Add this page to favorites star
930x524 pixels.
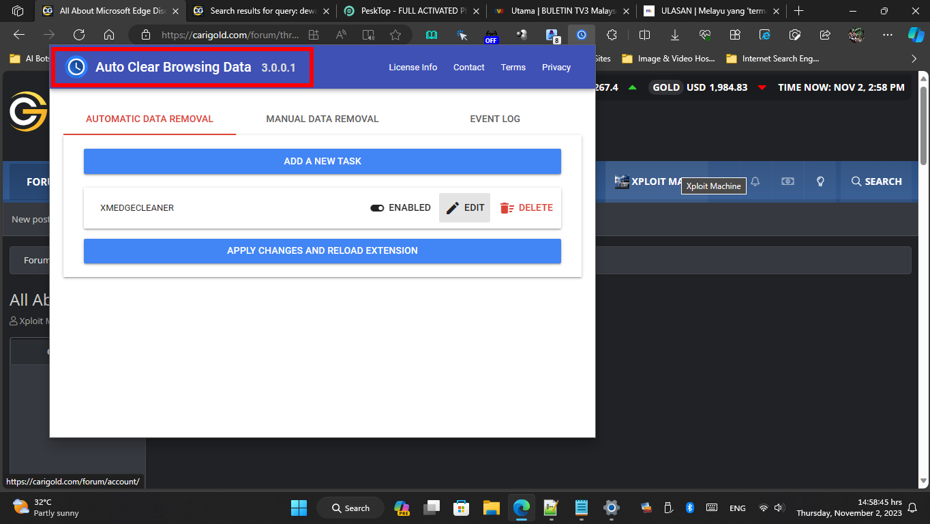coord(395,35)
